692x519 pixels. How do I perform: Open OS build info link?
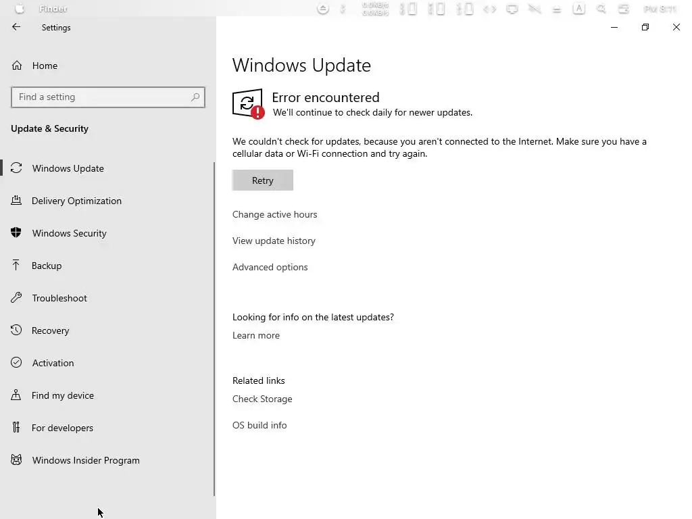259,425
